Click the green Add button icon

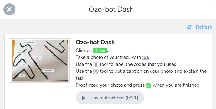[x=100, y=51]
